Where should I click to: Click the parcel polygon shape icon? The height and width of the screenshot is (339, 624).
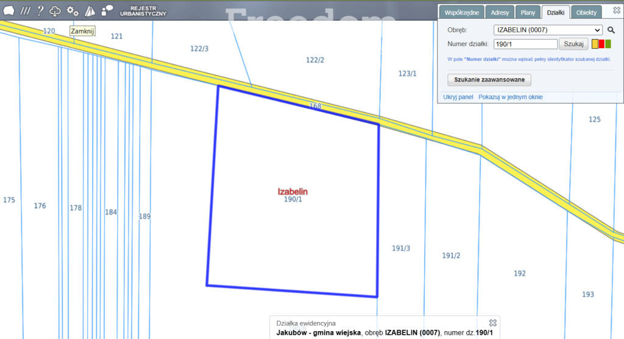(9, 11)
